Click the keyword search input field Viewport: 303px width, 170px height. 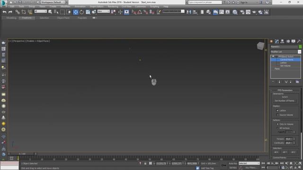click(x=205, y=2)
